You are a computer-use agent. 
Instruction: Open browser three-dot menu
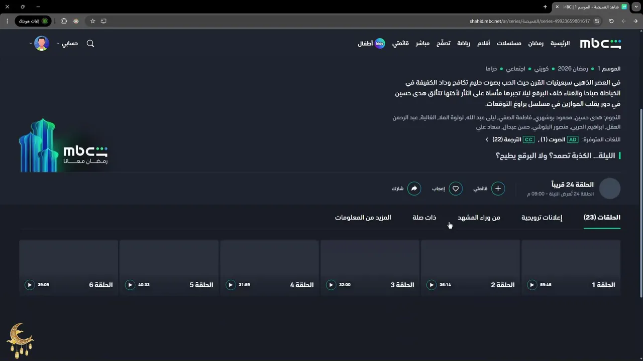[7, 21]
